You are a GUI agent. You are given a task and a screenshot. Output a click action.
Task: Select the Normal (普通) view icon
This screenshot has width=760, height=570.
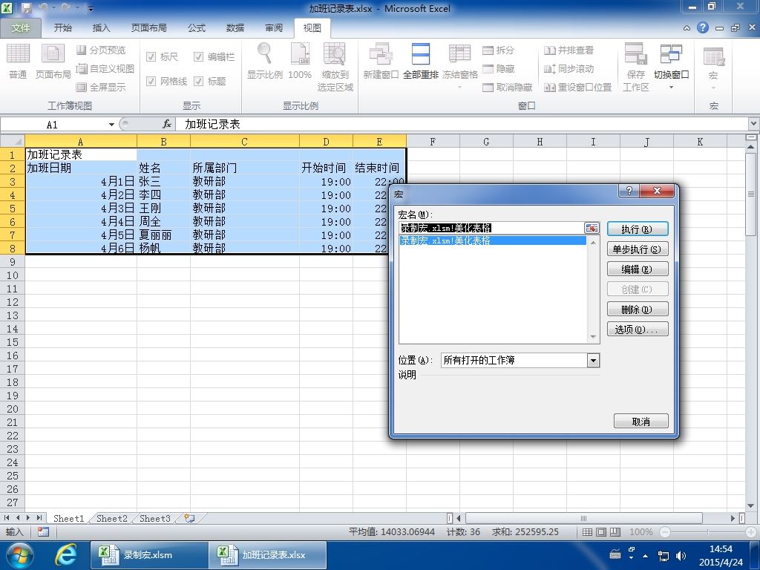(x=18, y=61)
